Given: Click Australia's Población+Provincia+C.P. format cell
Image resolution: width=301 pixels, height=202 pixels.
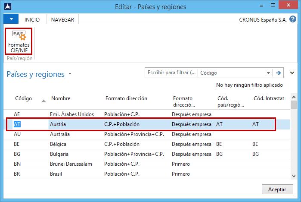Looking at the screenshot, I should (134, 134).
